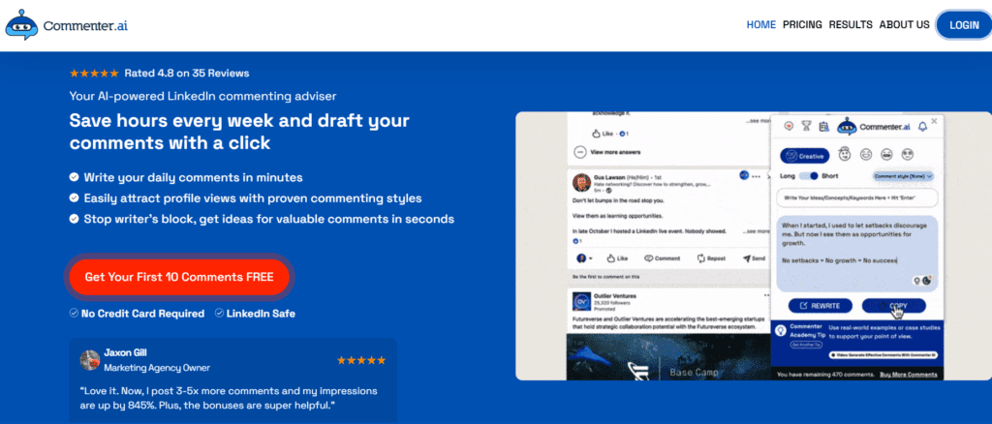Open the PRICING page
Viewport: 992px width, 424px height.
(802, 24)
